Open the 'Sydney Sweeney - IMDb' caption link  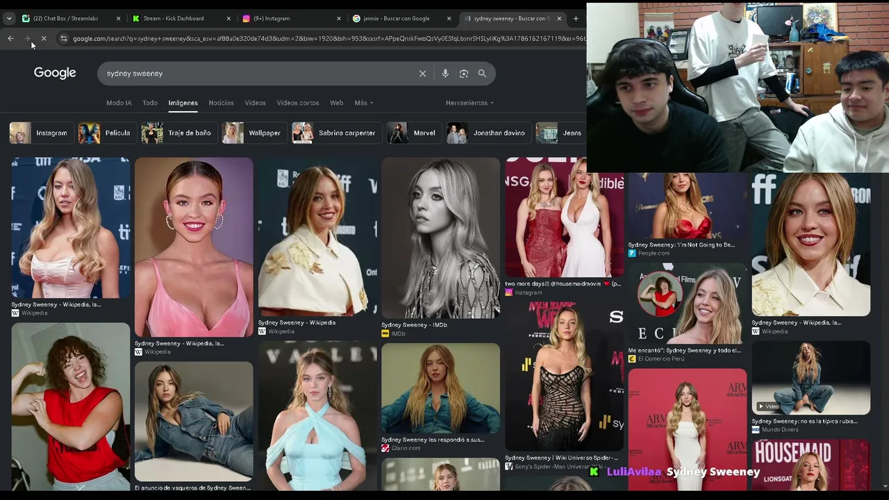[x=414, y=325]
